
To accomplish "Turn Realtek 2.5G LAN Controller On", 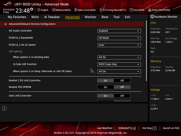I will pos(105,81).
